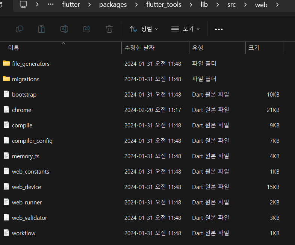Select the compiler_config file icon
Image resolution: width=295 pixels, height=245 pixels.
(6, 140)
